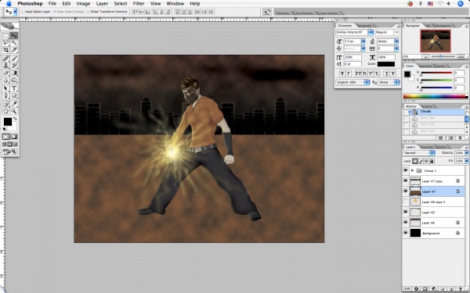Open the Select menu

tap(120, 4)
